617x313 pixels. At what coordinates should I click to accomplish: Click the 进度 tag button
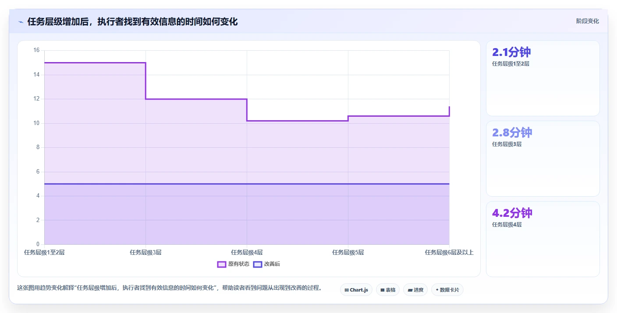click(x=415, y=290)
